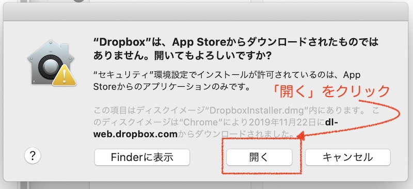
Task: Click the red arrowhead pointing to 開く
Action: click(x=300, y=136)
